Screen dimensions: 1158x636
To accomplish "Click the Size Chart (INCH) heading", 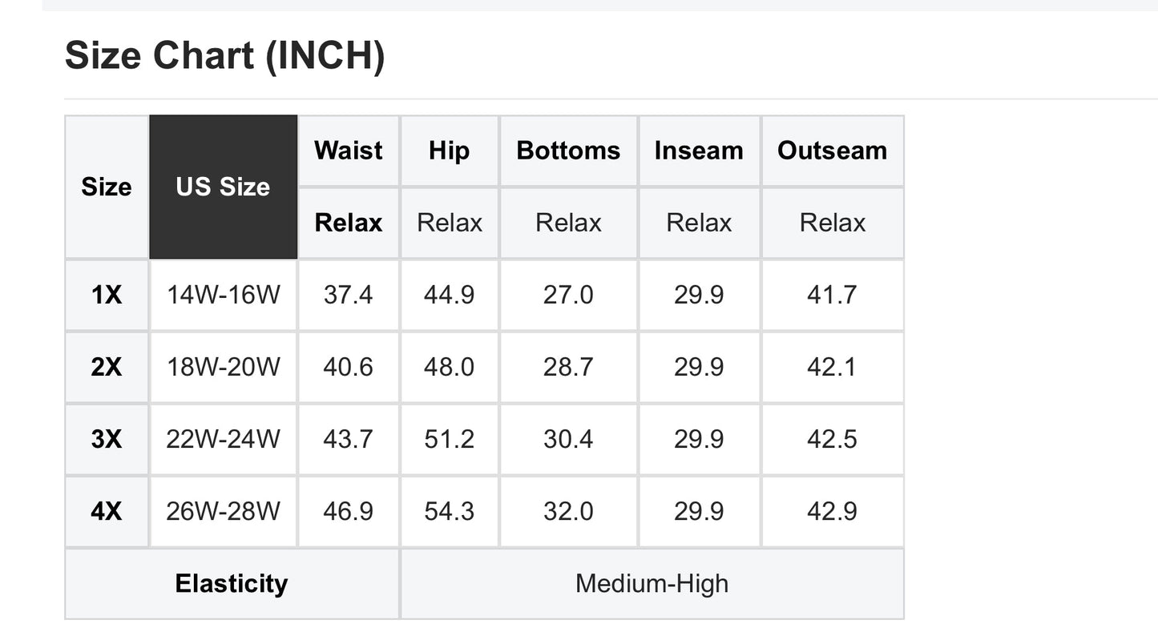I will click(x=224, y=56).
